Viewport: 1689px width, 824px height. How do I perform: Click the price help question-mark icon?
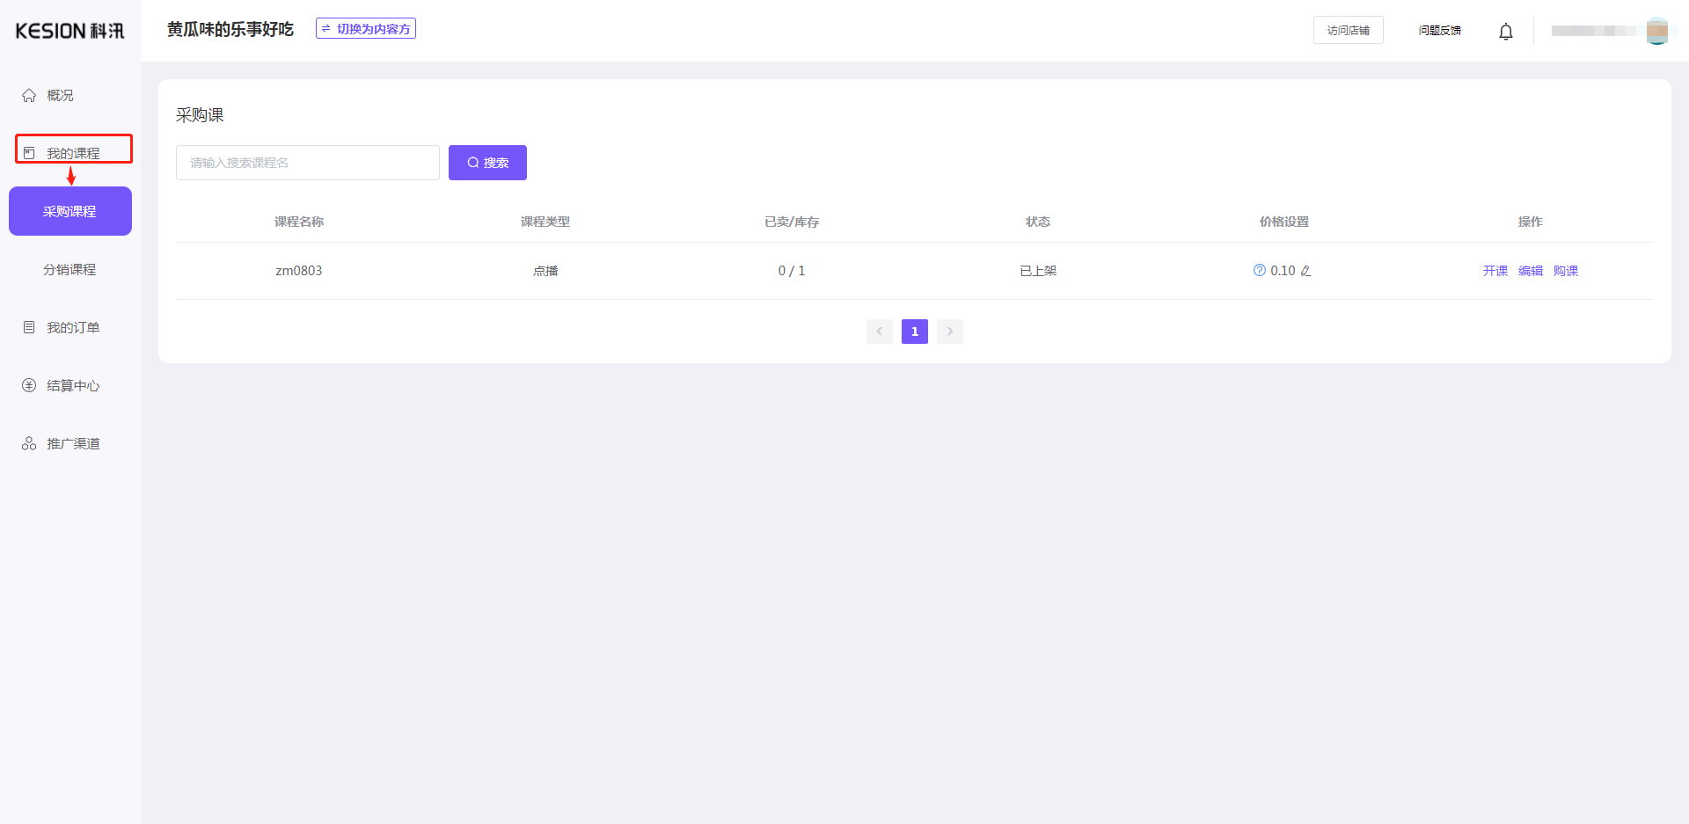click(1259, 271)
